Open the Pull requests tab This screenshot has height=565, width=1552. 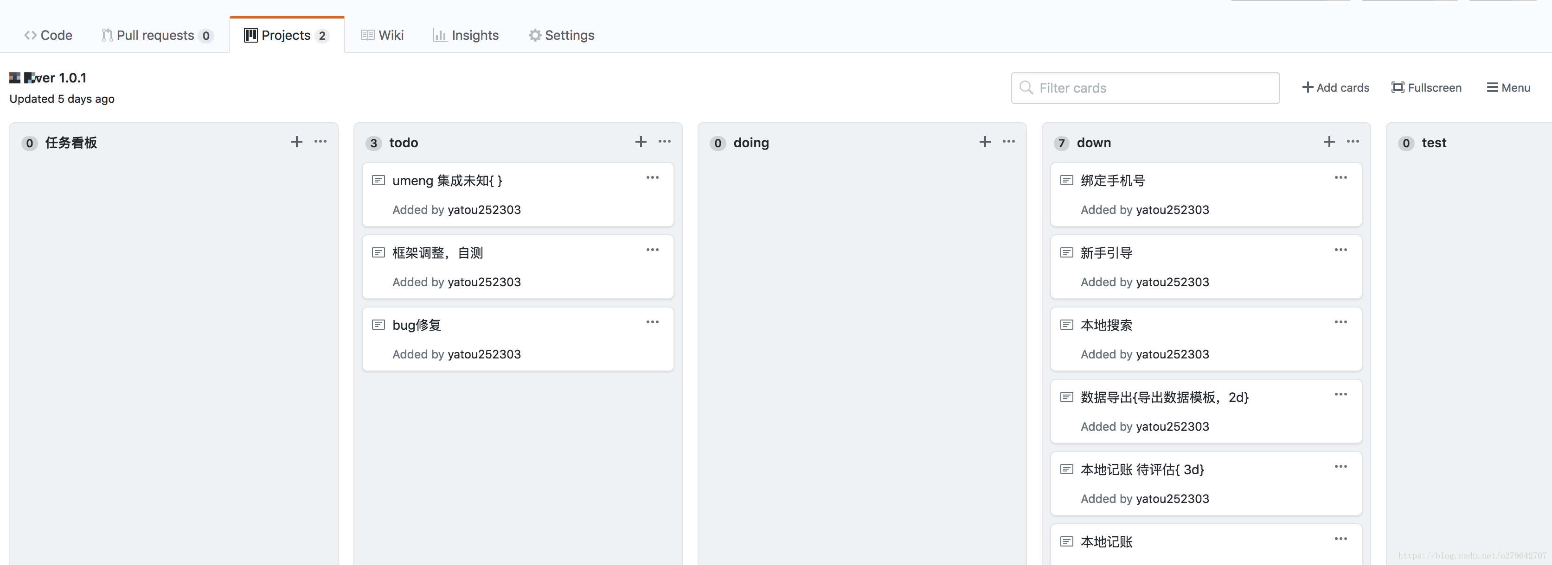click(x=157, y=36)
